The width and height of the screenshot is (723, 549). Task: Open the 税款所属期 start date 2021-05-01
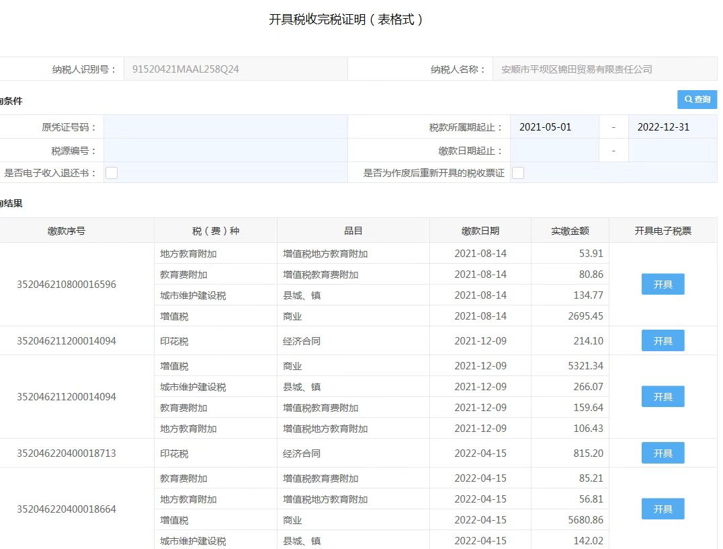[x=554, y=127]
